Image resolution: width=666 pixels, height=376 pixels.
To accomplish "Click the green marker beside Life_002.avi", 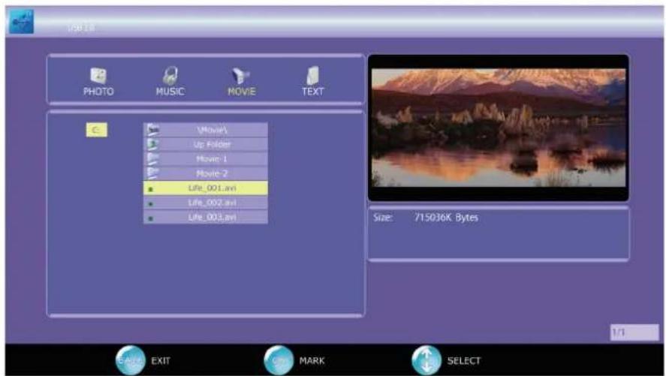I will pyautogui.click(x=150, y=203).
